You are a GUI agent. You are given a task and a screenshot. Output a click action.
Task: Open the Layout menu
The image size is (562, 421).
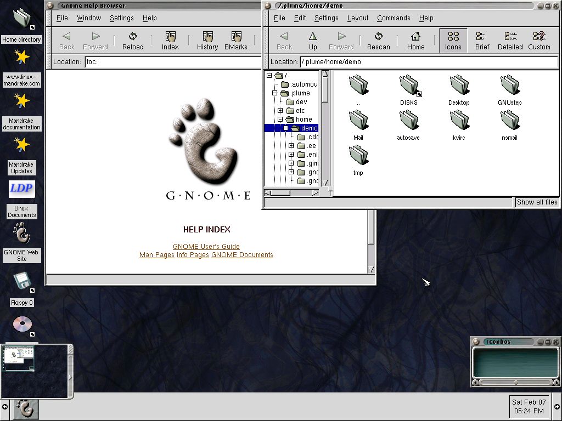(358, 18)
